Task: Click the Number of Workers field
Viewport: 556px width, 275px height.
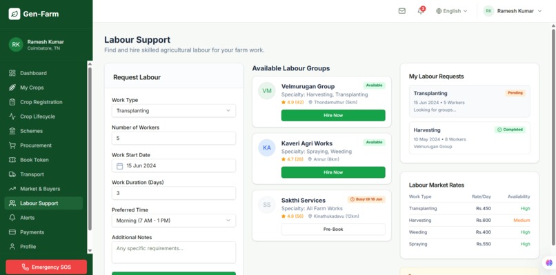Action: (x=174, y=139)
